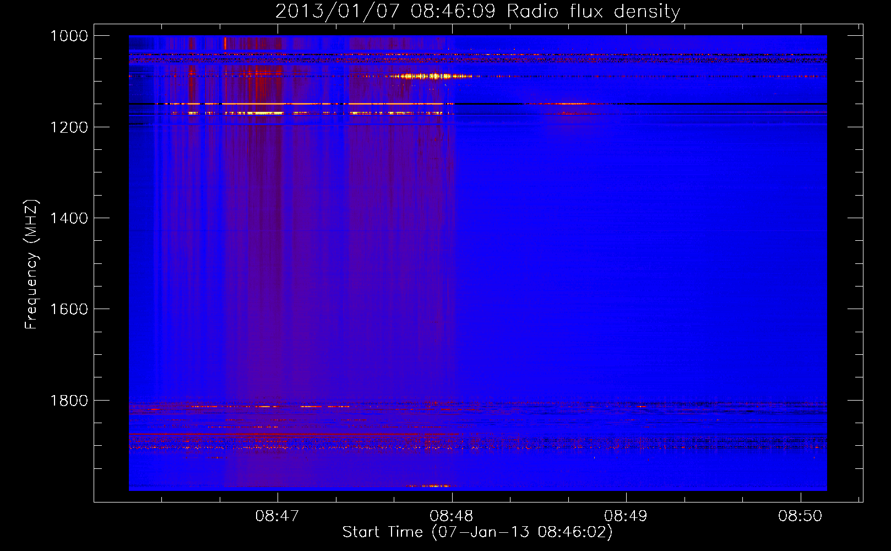Select the 1000 frequency tick label

69,36
